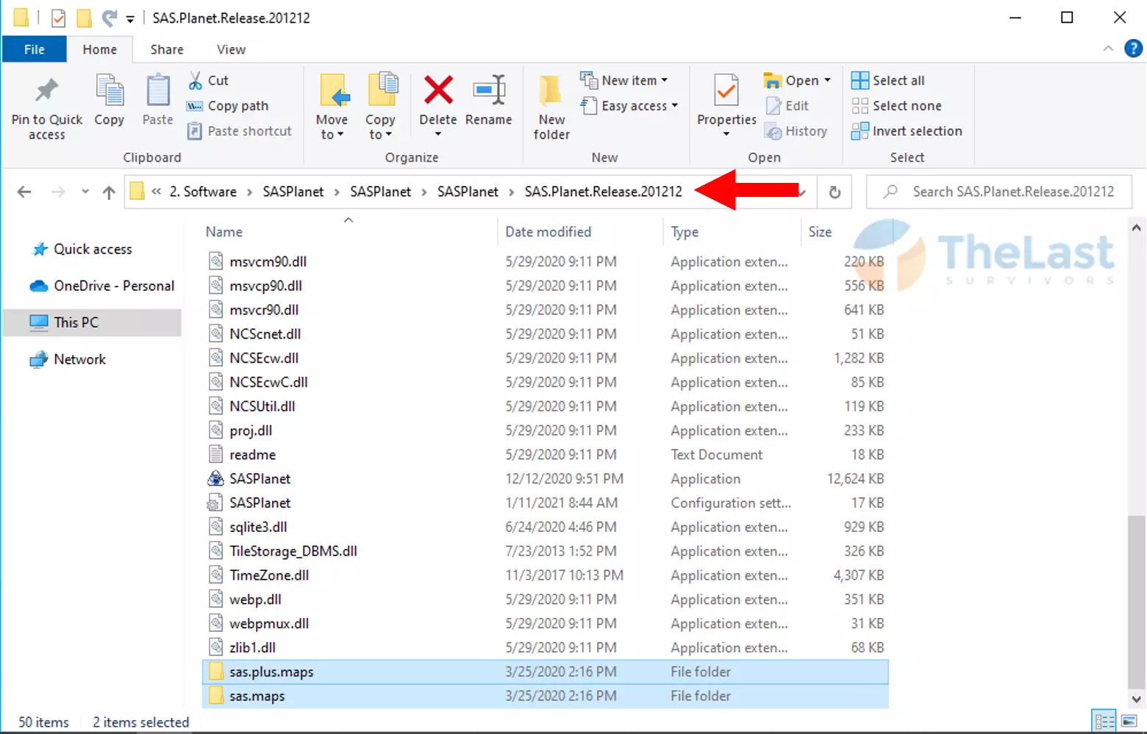
Task: Click the Pin to Quick access icon
Action: click(x=46, y=91)
